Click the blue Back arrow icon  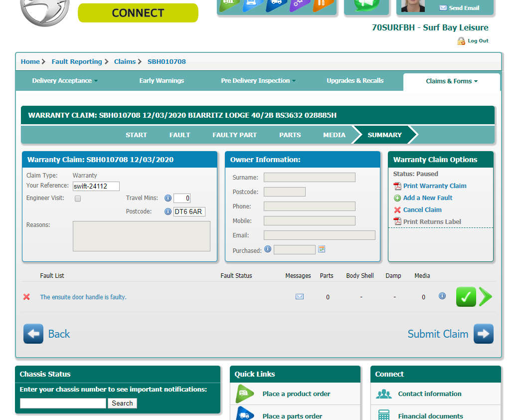pos(33,334)
